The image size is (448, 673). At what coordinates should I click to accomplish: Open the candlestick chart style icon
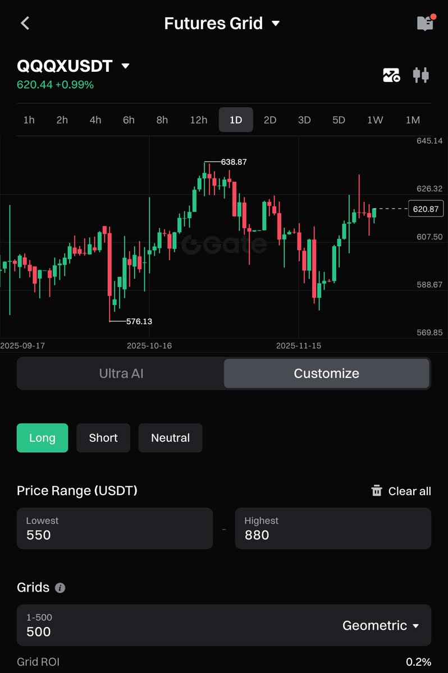tap(421, 75)
